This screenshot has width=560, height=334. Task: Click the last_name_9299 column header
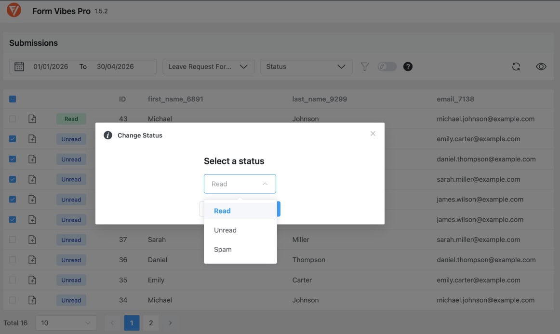click(x=320, y=99)
